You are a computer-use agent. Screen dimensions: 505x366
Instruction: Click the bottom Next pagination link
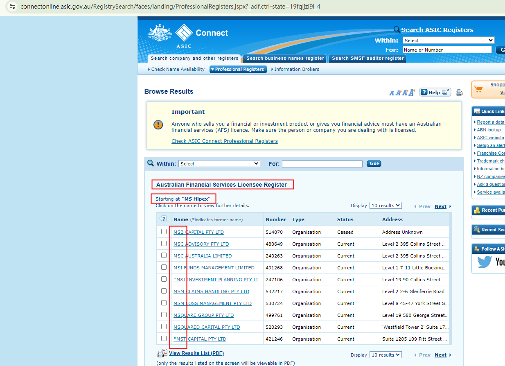pos(440,355)
